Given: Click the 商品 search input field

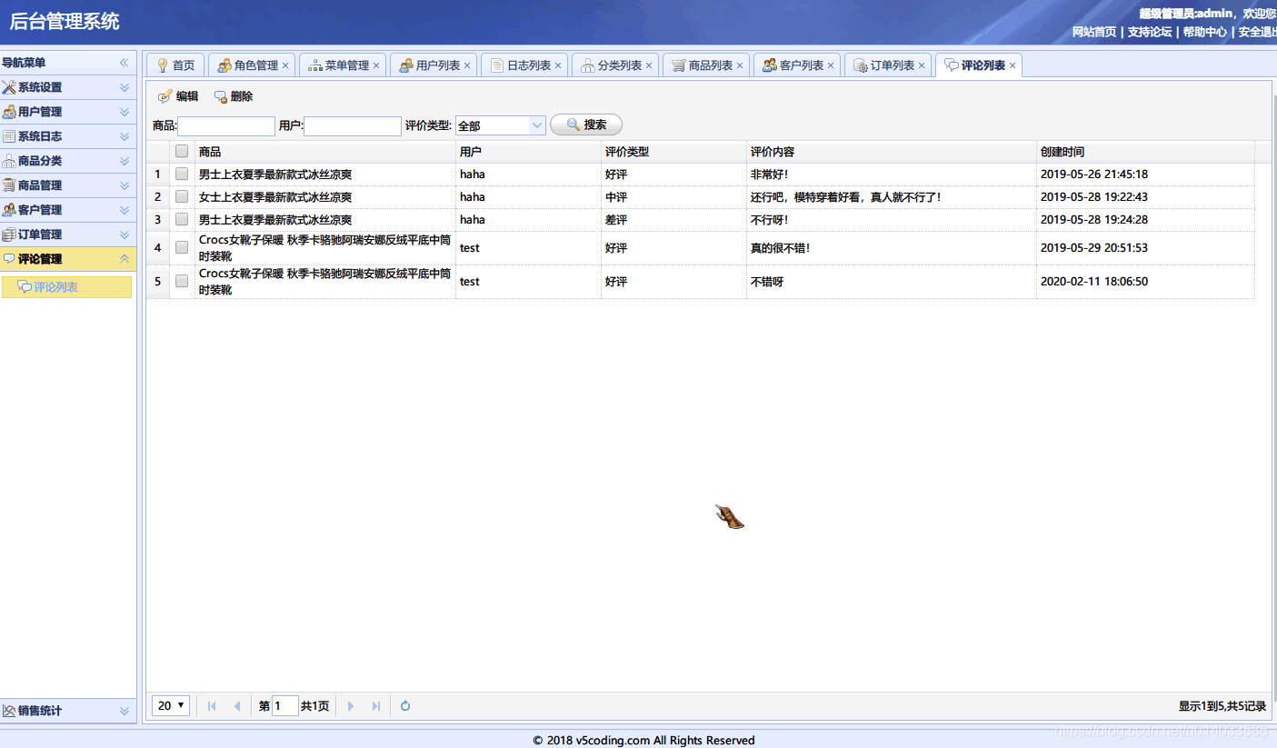Looking at the screenshot, I should [x=226, y=125].
